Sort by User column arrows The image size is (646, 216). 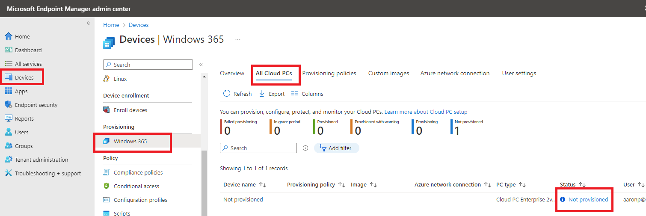click(x=641, y=185)
